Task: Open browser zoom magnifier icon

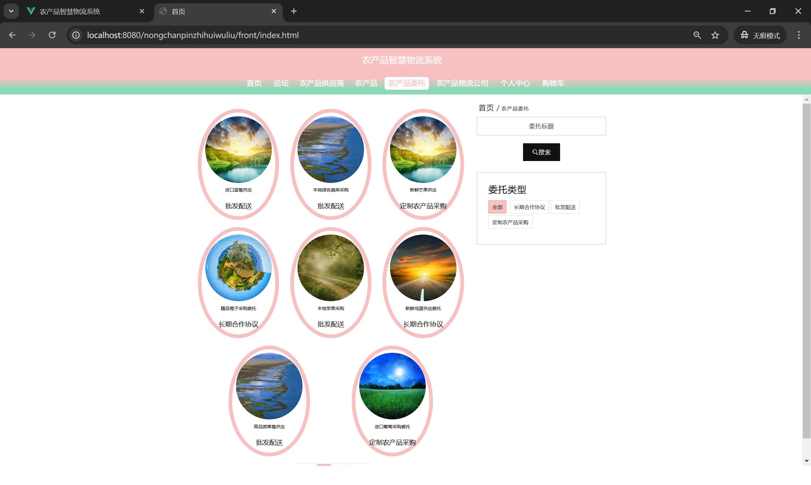Action: pyautogui.click(x=697, y=35)
